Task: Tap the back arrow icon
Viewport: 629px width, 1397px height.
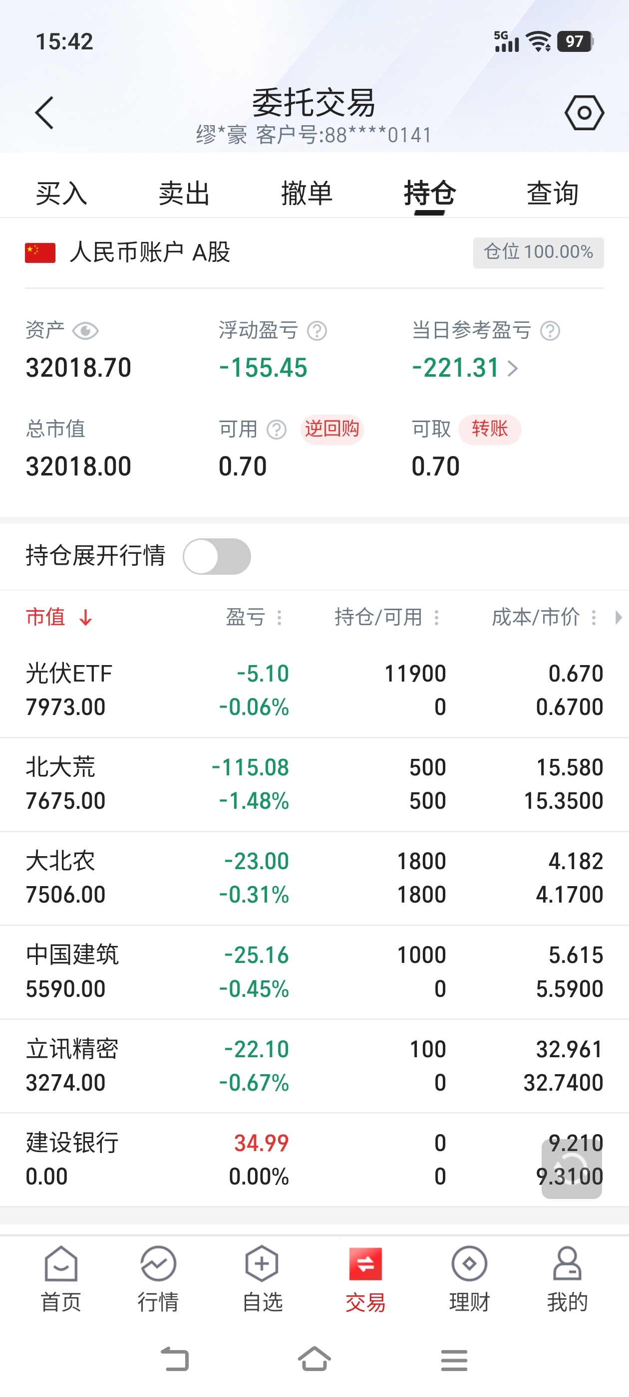Action: pyautogui.click(x=44, y=113)
